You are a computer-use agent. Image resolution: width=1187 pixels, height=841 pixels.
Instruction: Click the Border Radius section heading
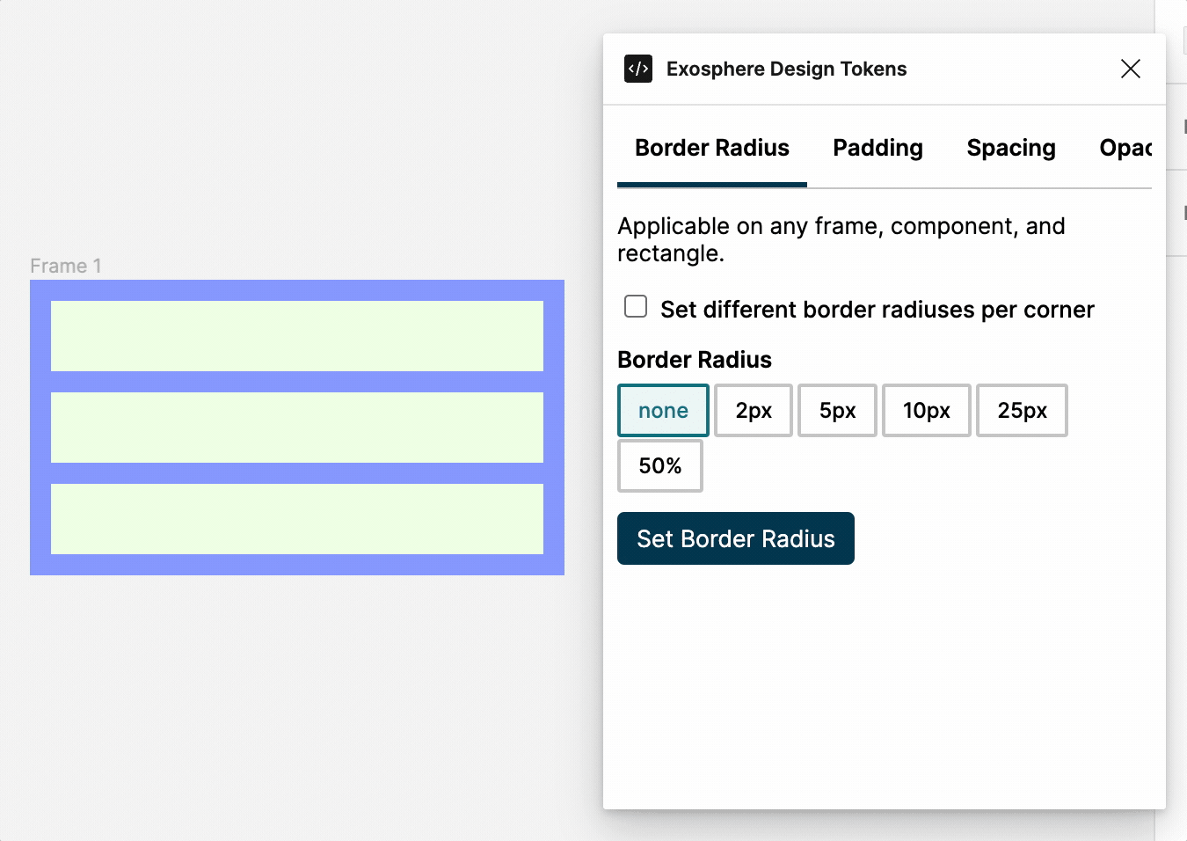(695, 360)
